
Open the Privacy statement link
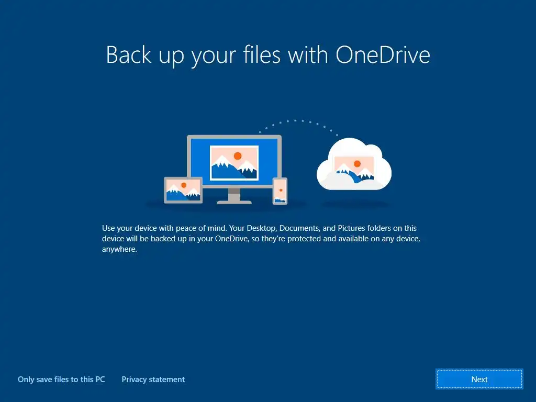click(x=153, y=379)
